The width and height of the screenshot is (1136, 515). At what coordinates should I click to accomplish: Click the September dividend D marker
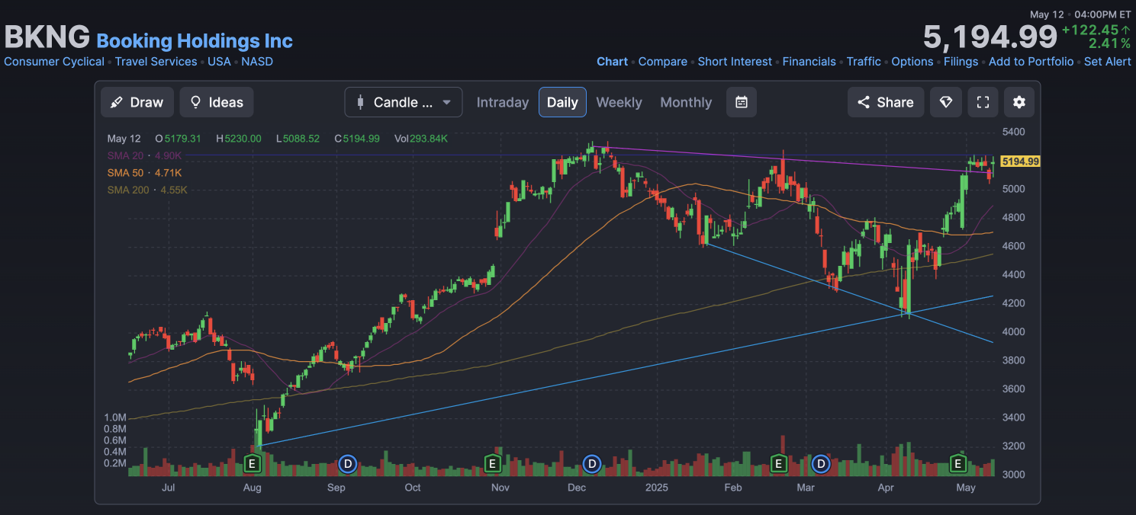point(347,462)
